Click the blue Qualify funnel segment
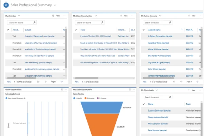 coord(102,107)
